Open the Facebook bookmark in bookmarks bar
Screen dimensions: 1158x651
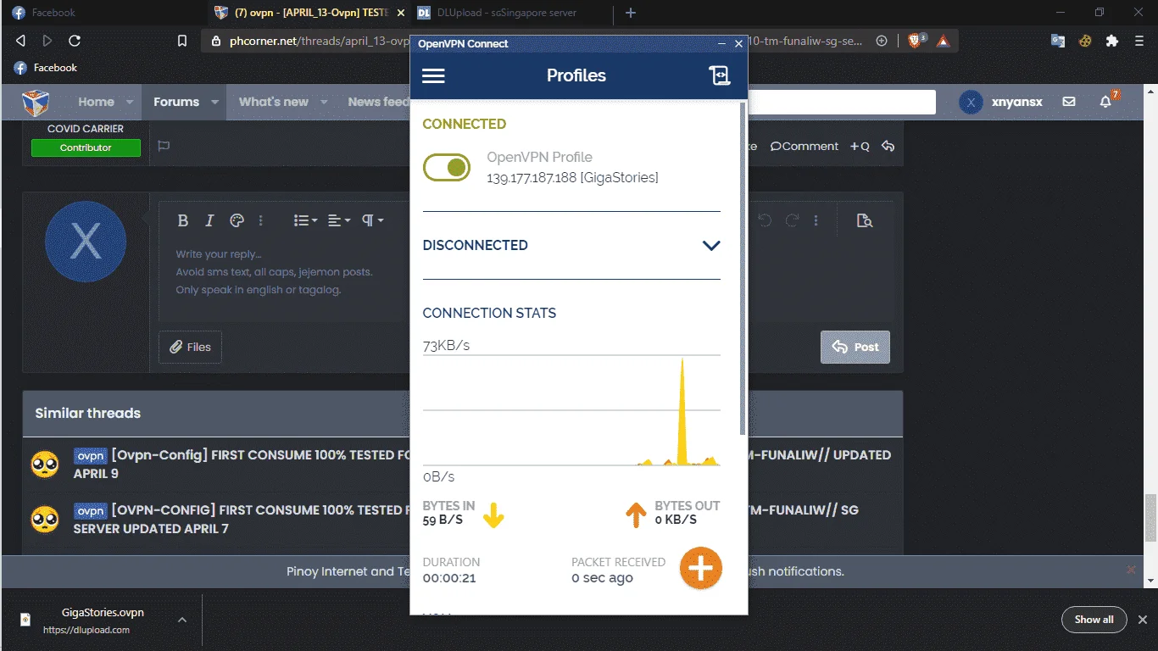(46, 68)
